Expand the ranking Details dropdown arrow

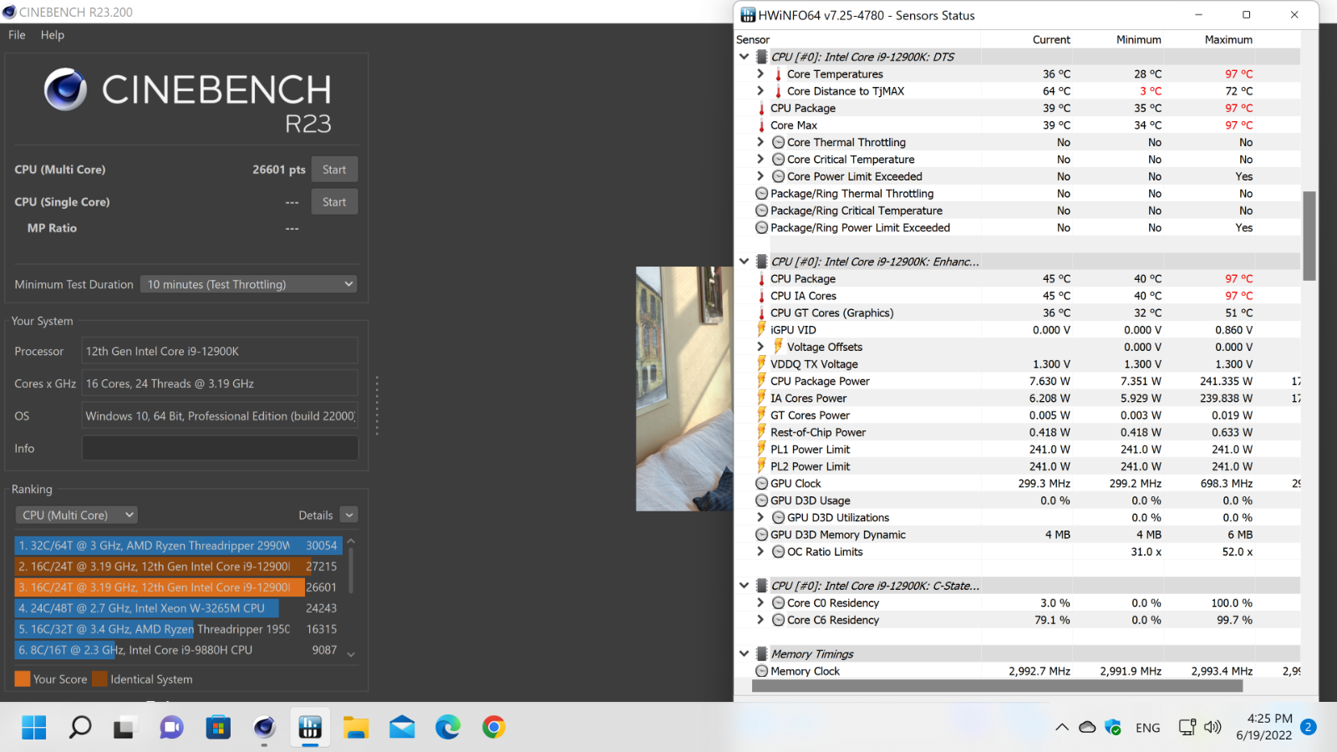click(x=349, y=516)
